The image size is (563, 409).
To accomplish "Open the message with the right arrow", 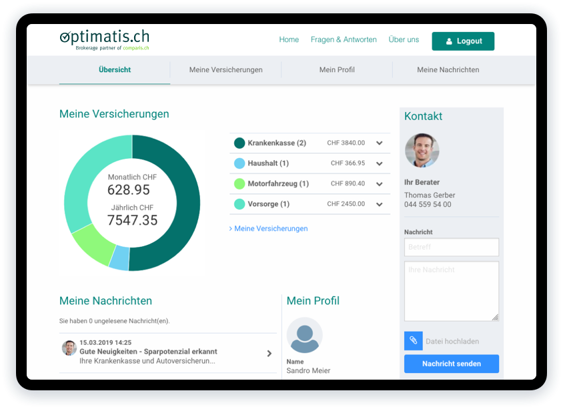I will pos(269,354).
